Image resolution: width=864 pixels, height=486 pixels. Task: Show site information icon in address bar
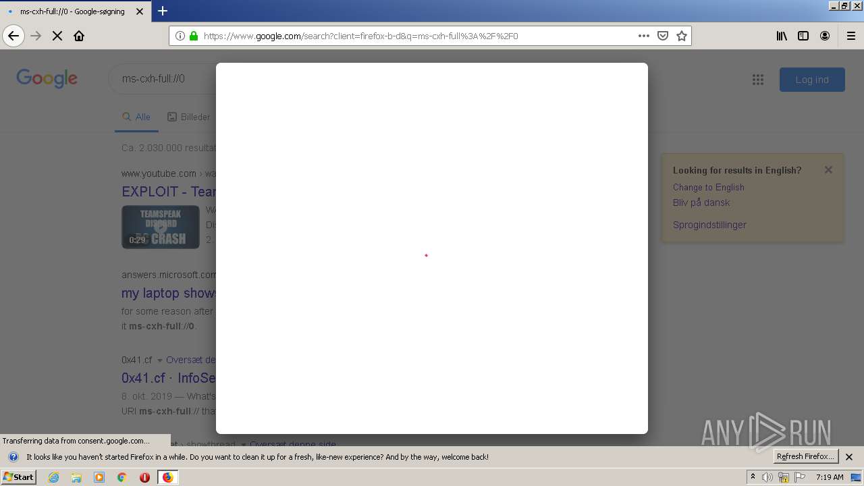click(x=180, y=36)
